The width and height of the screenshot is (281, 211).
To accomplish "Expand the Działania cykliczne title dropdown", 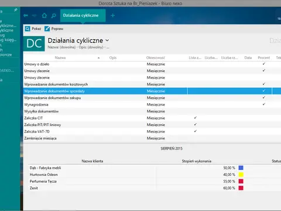I will (x=107, y=40).
